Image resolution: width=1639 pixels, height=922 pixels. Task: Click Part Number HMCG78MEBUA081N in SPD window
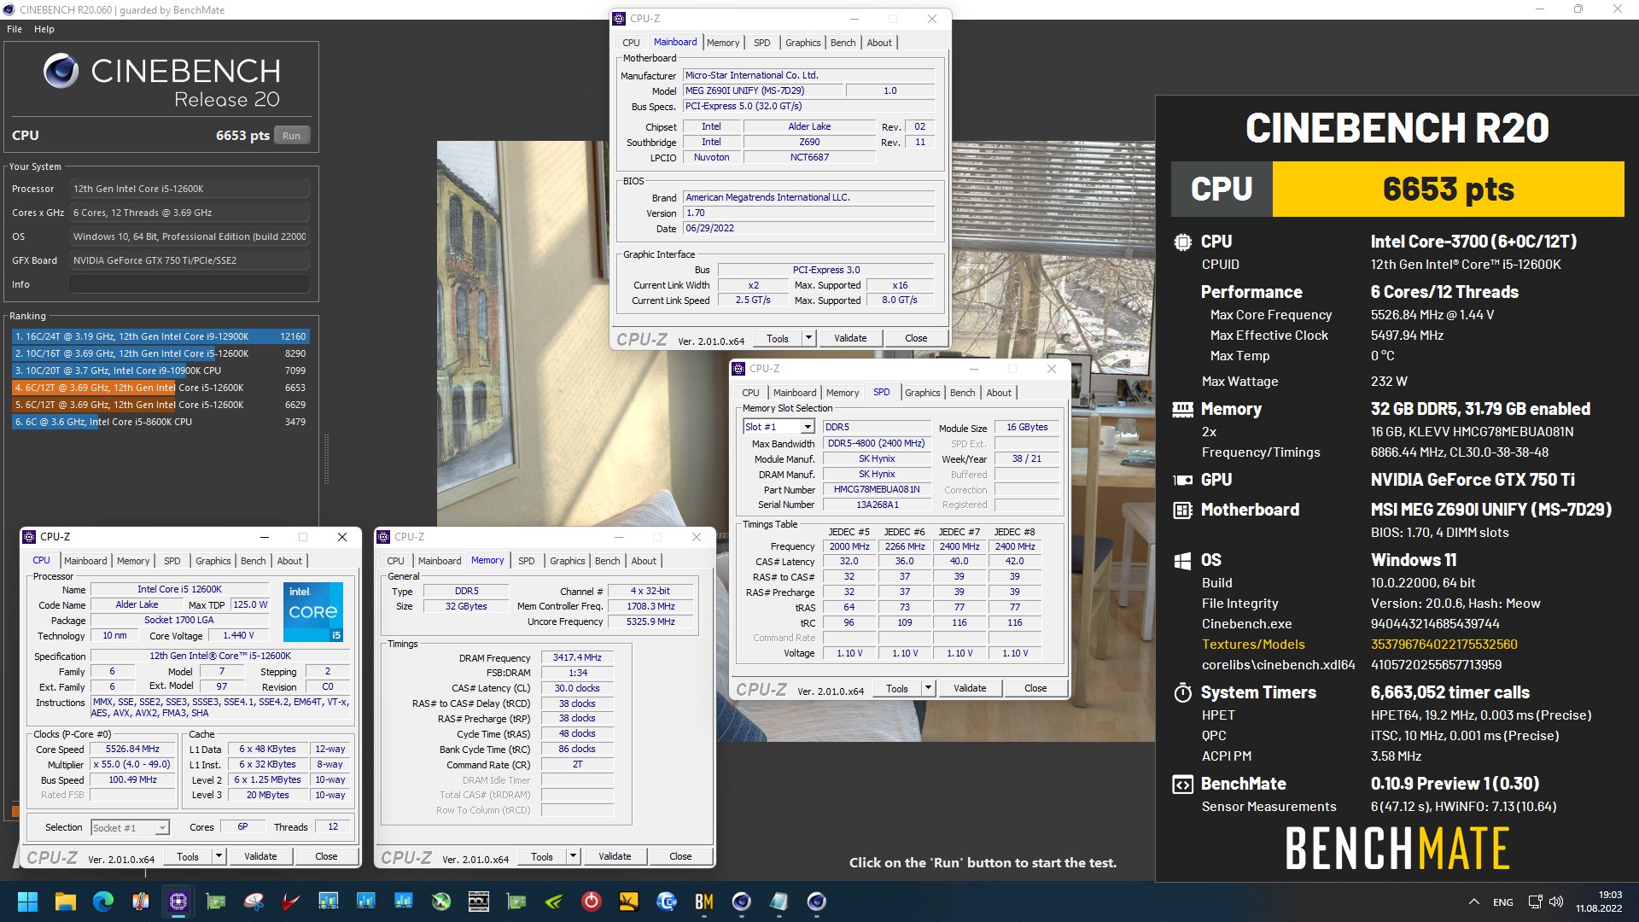pos(877,490)
